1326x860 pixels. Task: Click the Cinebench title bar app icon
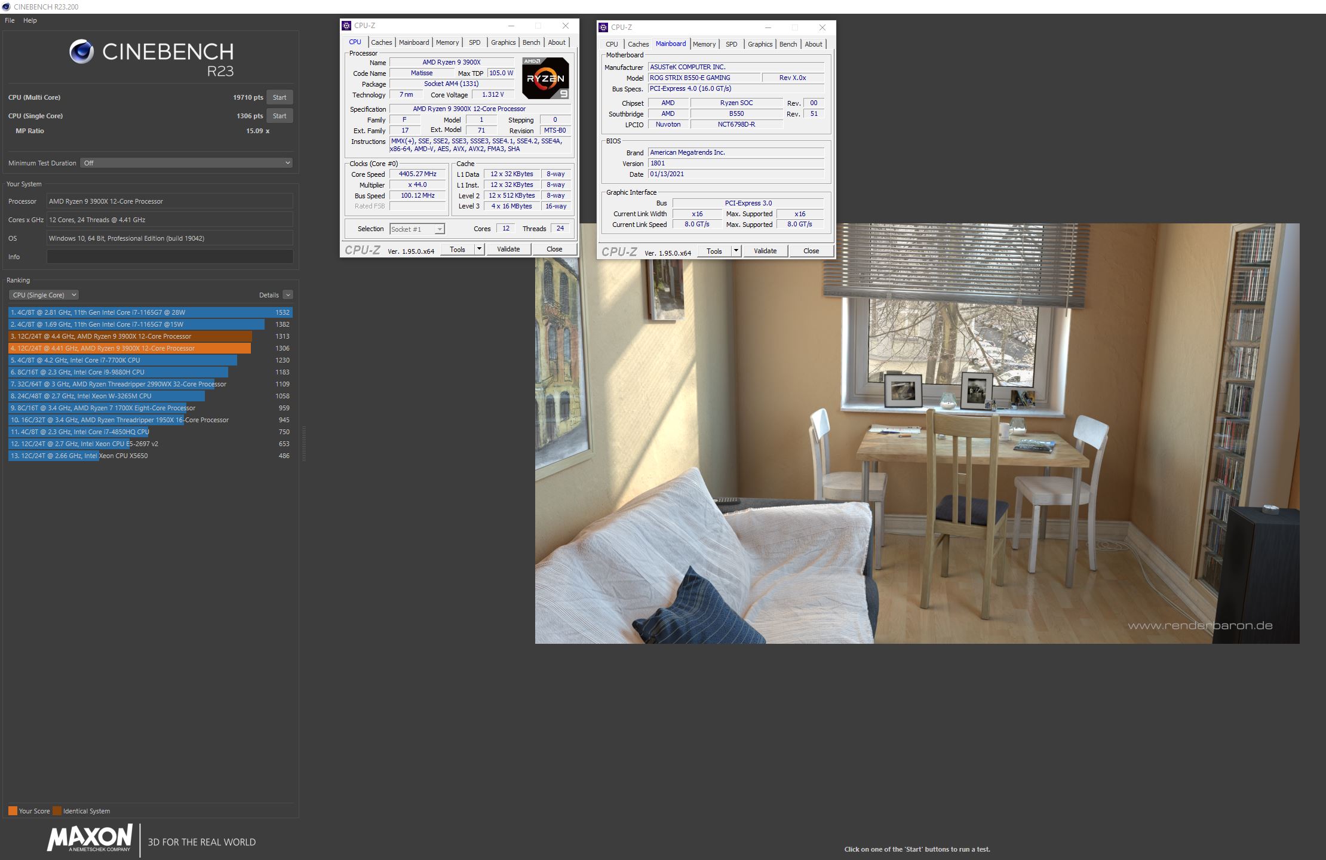pos(6,7)
